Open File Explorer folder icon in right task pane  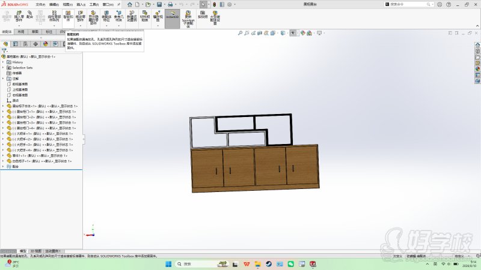click(x=477, y=57)
